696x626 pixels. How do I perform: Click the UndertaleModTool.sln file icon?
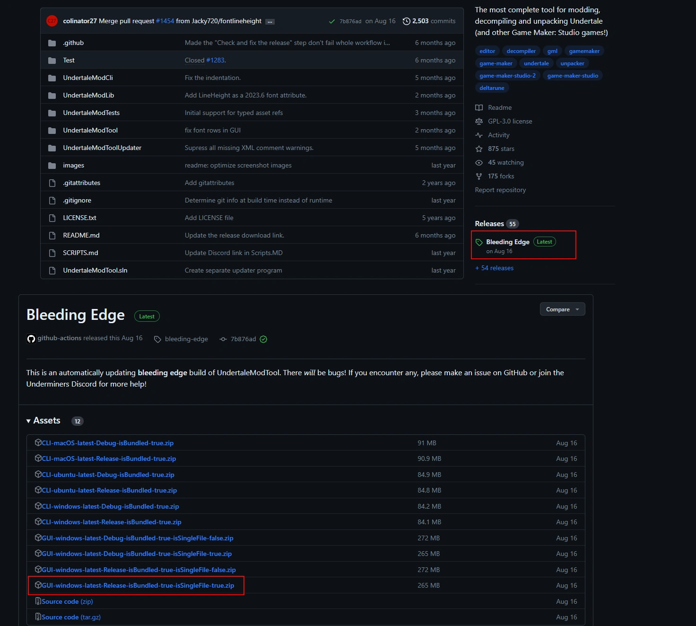pyautogui.click(x=52, y=271)
